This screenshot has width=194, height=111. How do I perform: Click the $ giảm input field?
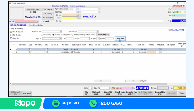click(110, 38)
